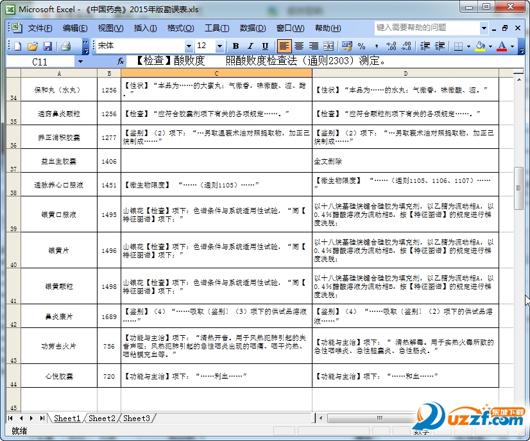This screenshot has height=441, width=530.
Task: Switch to Sheet1 tab
Action: point(67,419)
